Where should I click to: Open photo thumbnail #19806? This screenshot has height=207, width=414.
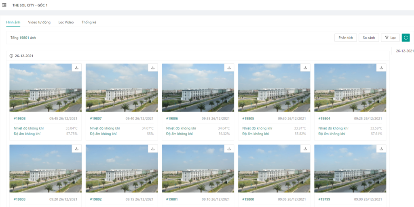coord(198,88)
